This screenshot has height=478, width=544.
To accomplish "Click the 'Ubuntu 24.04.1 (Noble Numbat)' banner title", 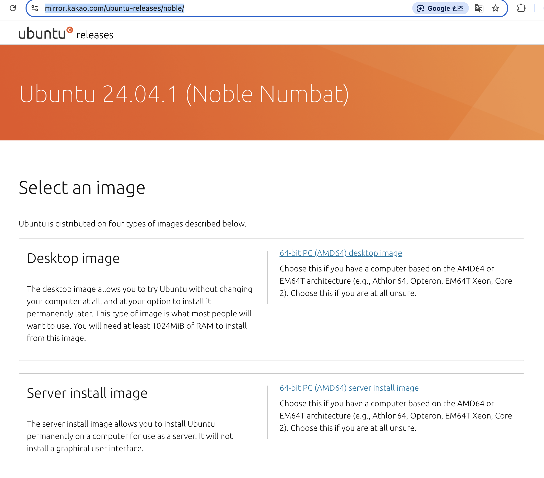I will pos(184,94).
